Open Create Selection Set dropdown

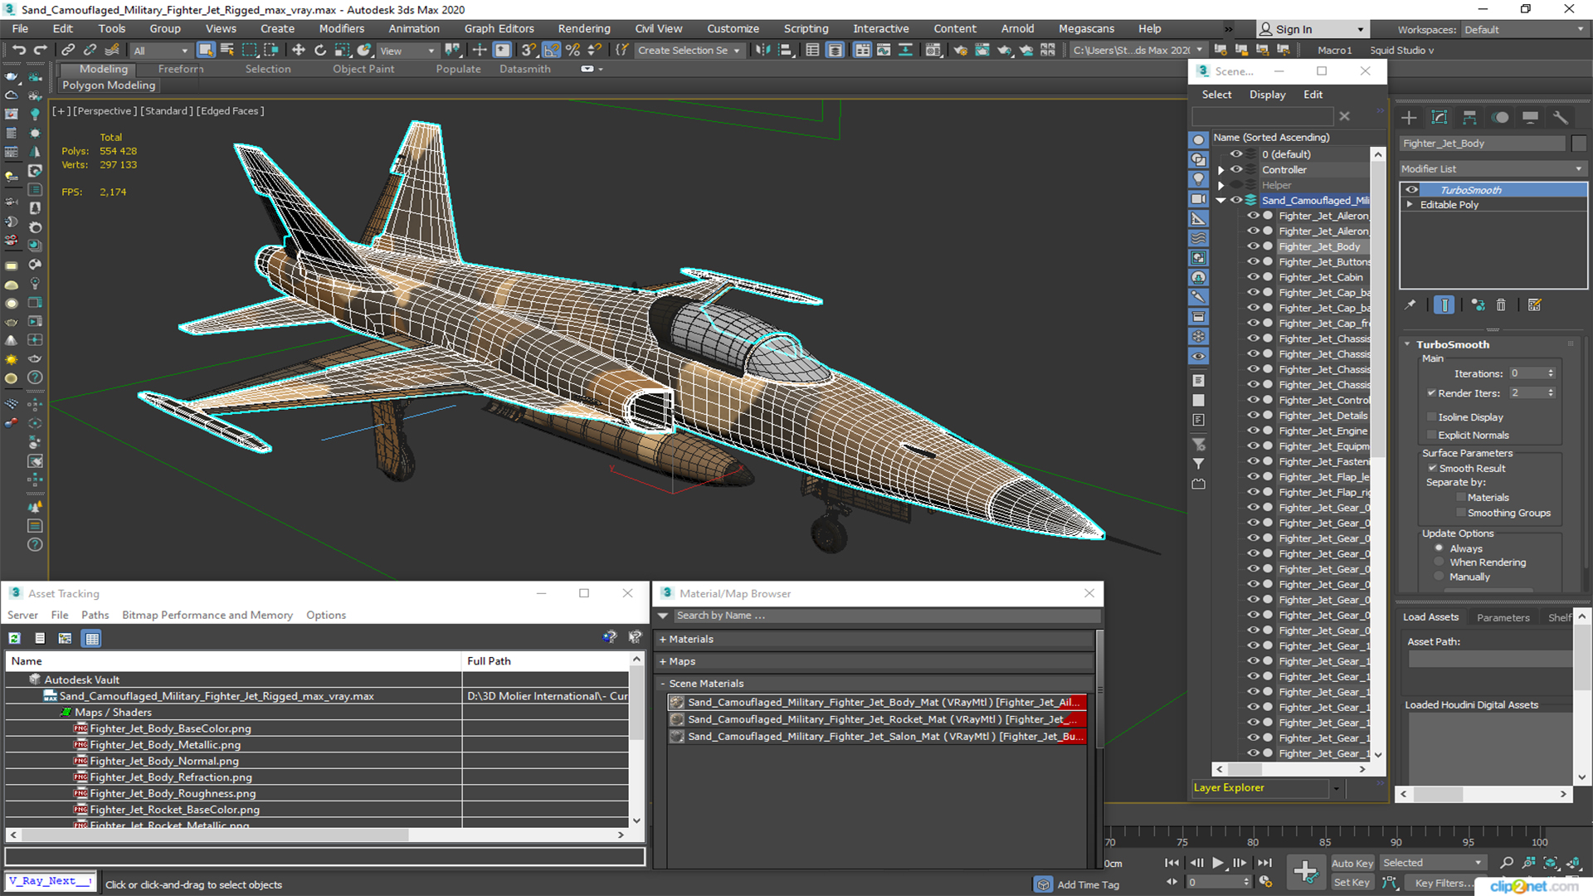(689, 51)
